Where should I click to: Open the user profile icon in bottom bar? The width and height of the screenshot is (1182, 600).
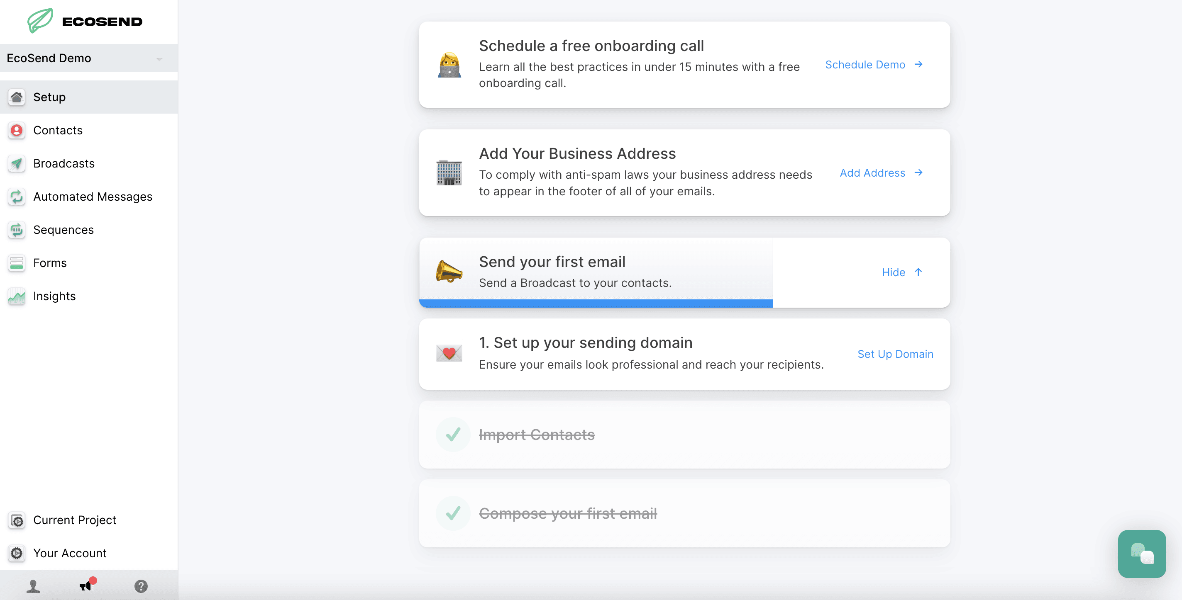(x=33, y=586)
